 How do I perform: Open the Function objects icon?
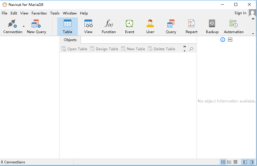point(109,27)
